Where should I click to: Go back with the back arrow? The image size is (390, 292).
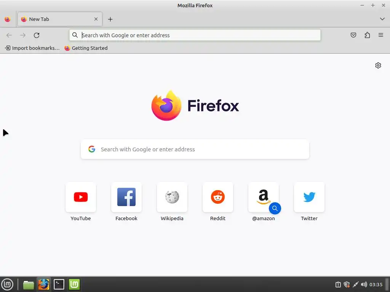9,35
